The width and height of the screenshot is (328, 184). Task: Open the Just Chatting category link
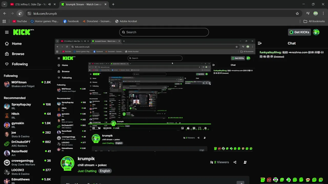87,171
